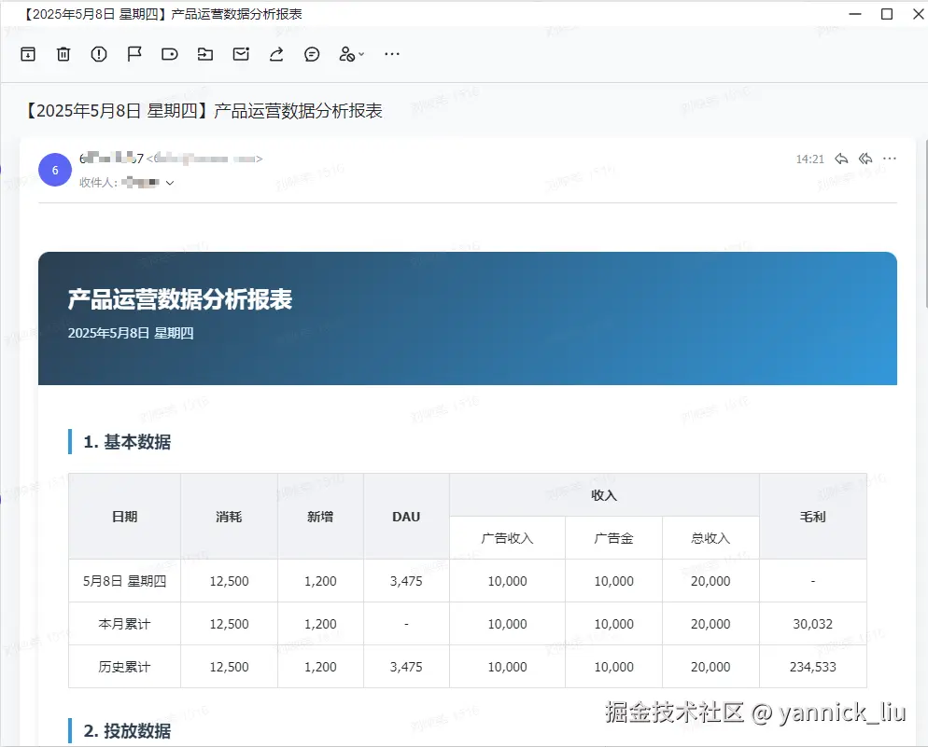Open toolbar more options ellipsis
This screenshot has width=928, height=747.
[392, 54]
